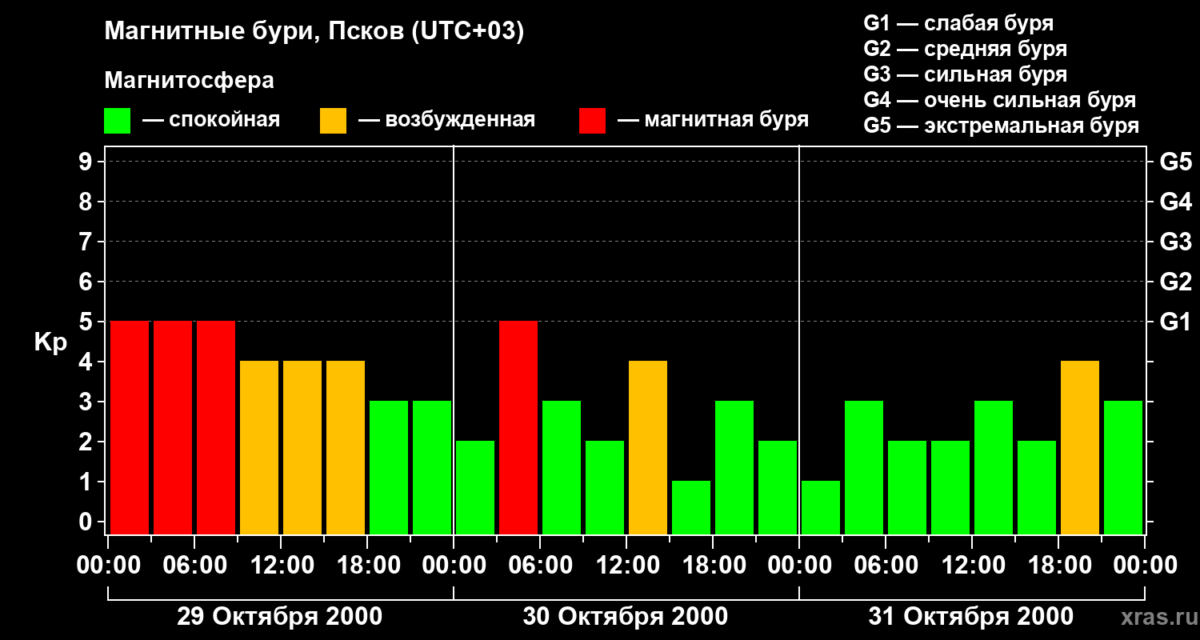
Task: Click the 'G5' label on the right axis
Action: coord(1175,162)
